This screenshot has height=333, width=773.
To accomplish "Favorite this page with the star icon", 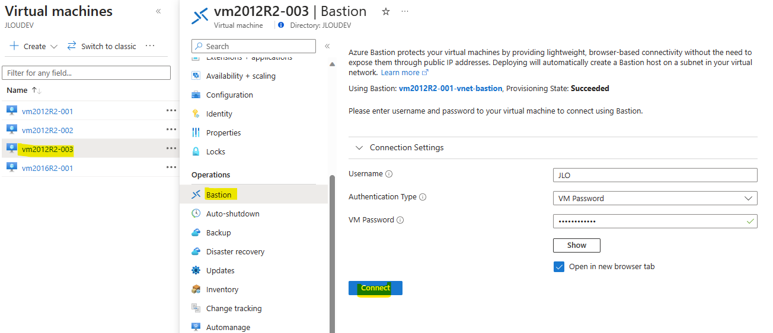I will click(386, 11).
